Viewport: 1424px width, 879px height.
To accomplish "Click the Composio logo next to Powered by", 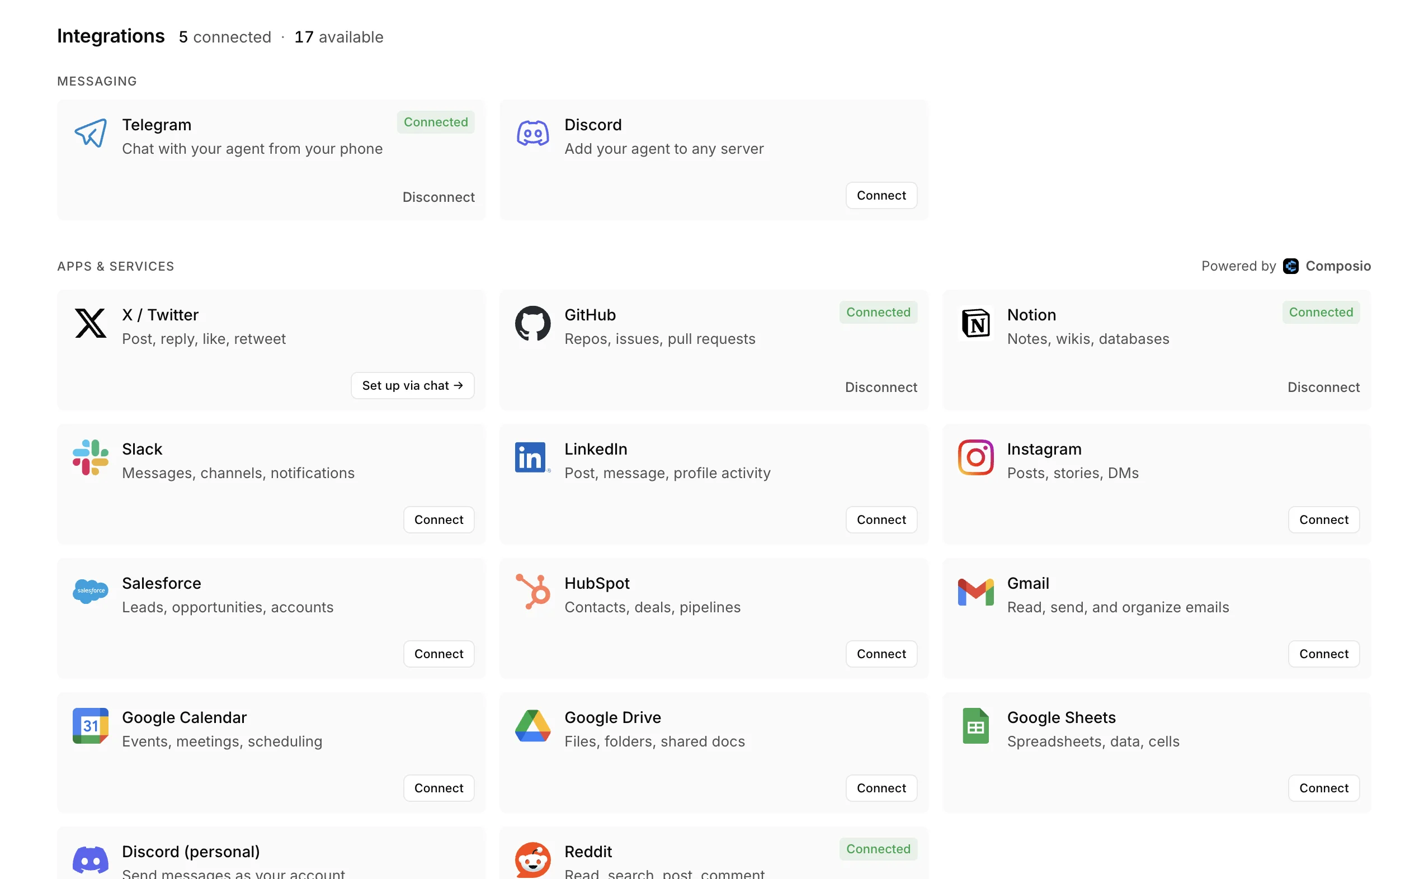I will (x=1291, y=266).
